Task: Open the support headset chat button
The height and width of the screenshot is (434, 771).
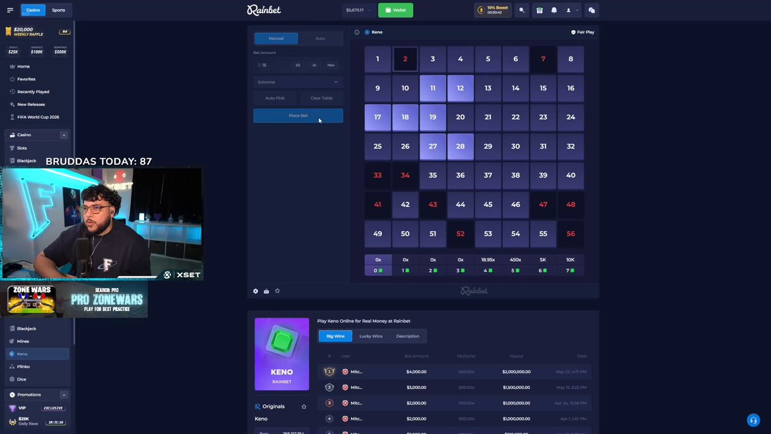Action: (754, 420)
